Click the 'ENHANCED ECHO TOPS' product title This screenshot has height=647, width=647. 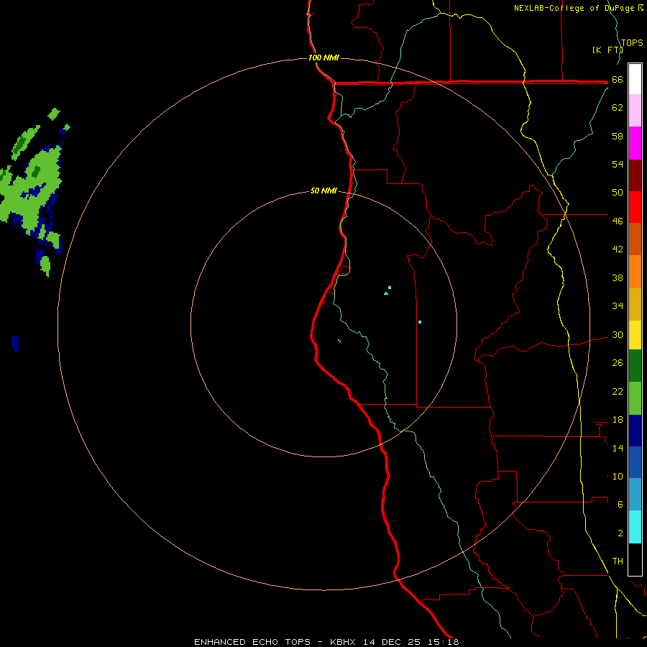point(252,642)
